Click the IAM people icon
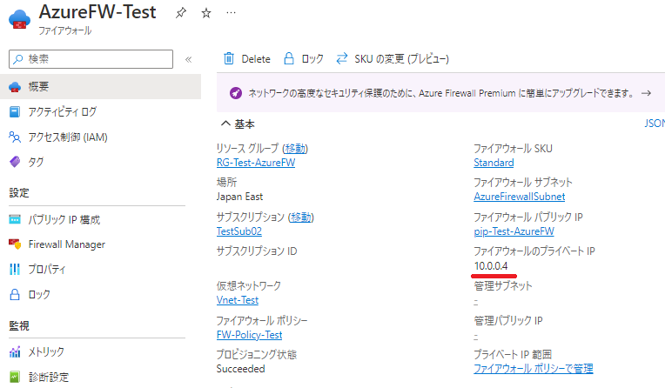 [x=15, y=137]
